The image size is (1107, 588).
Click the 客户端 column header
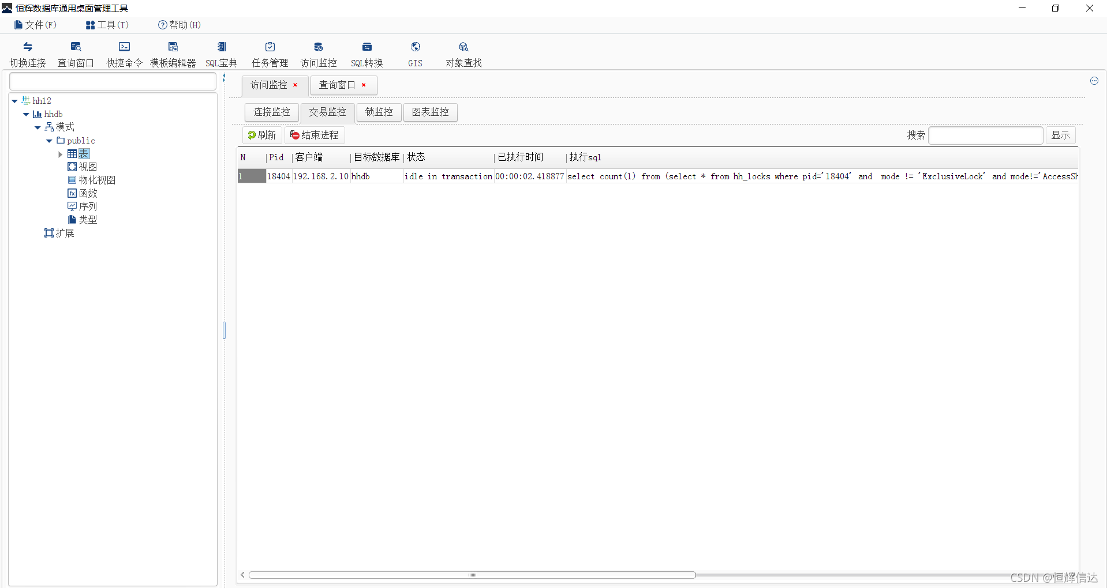(321, 157)
